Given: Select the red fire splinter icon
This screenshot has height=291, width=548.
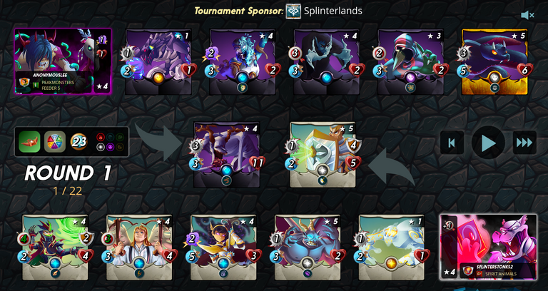Looking at the screenshot, I should 101,137.
